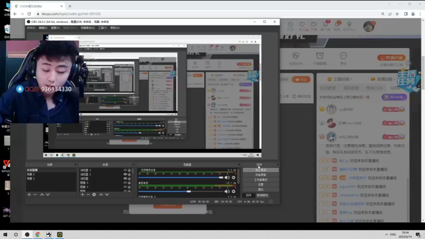Pop out the Mixer (混音器) dock panel
Screen dimensions: 425x239
pyautogui.click(x=239, y=165)
